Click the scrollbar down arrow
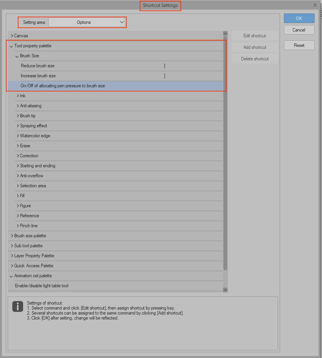The height and width of the screenshot is (358, 322). (x=225, y=290)
